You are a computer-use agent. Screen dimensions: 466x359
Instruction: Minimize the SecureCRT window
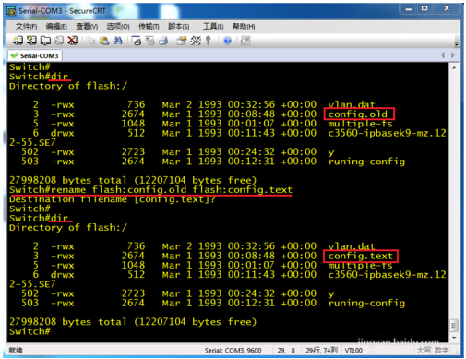click(x=409, y=9)
